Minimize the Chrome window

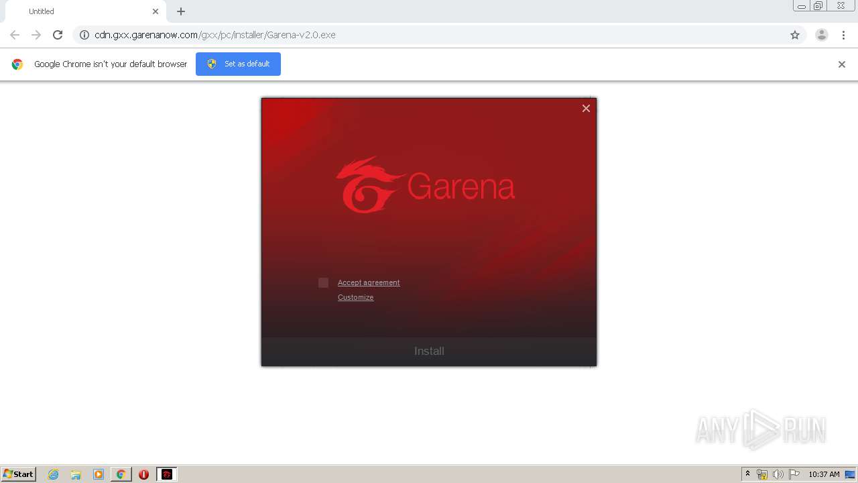[x=802, y=6]
